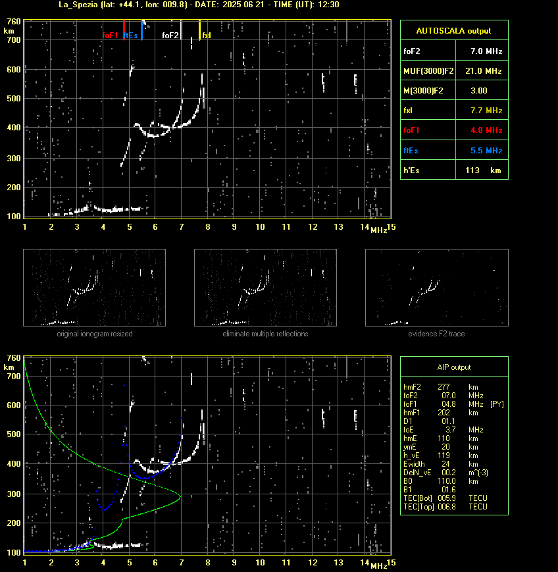Select the red foF1 label cell
Viewport: 558px width, 572px height.
pyautogui.click(x=428, y=130)
